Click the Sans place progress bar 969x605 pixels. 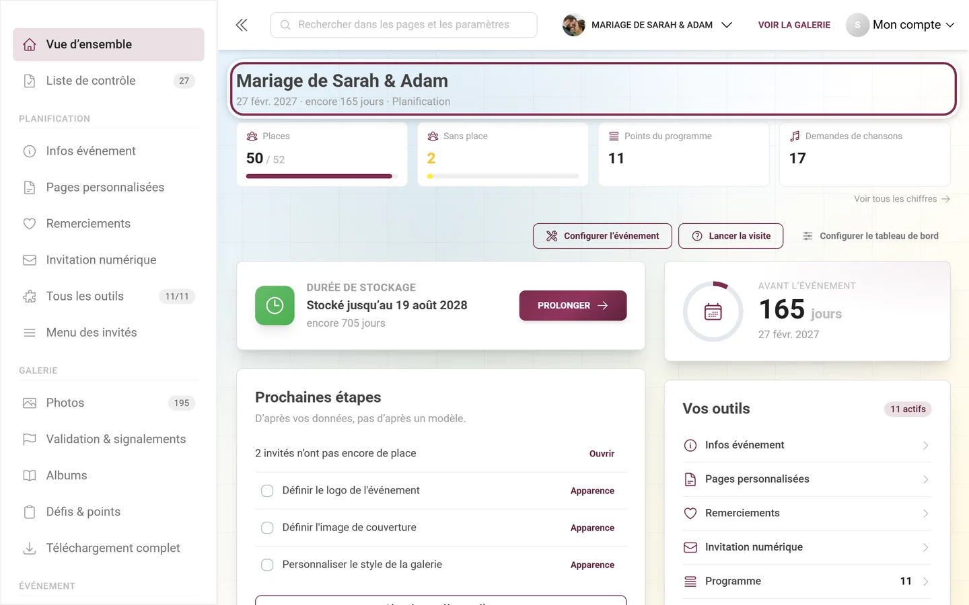point(503,176)
